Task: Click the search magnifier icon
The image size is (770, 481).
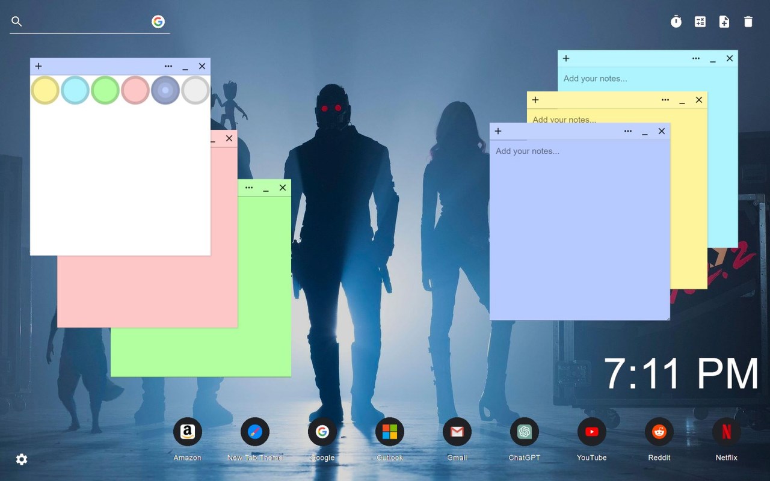Action: tap(17, 22)
